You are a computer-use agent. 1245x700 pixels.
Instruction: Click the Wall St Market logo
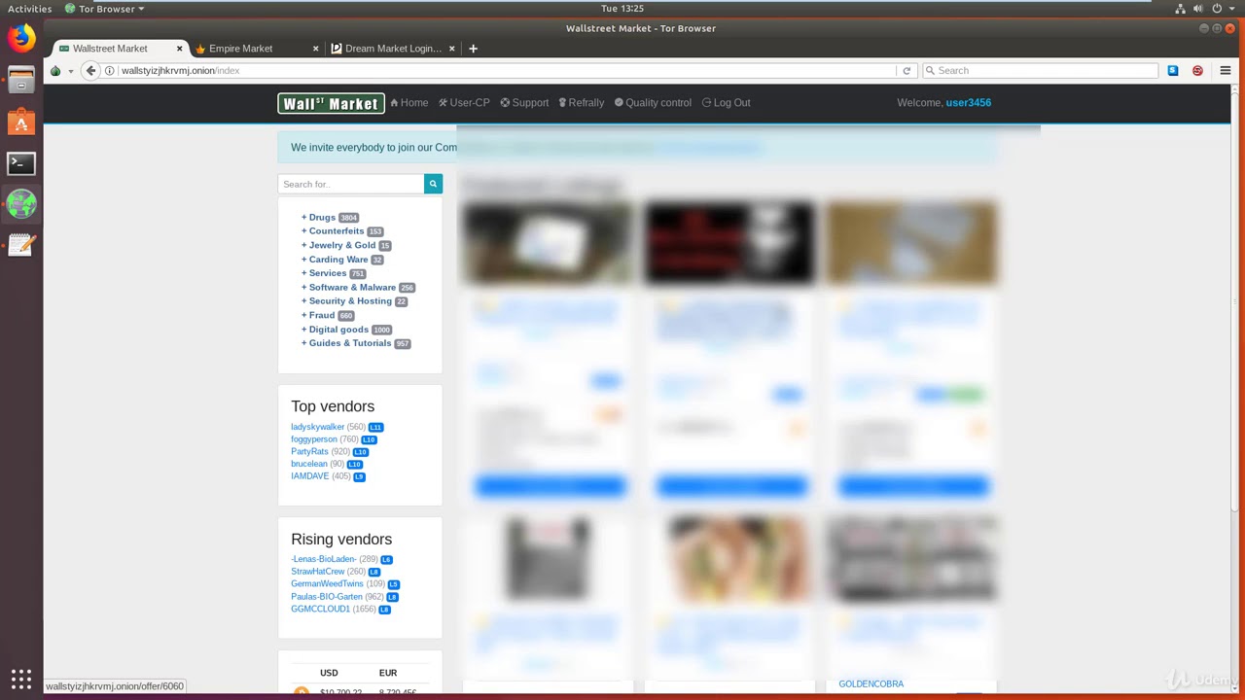tap(331, 103)
